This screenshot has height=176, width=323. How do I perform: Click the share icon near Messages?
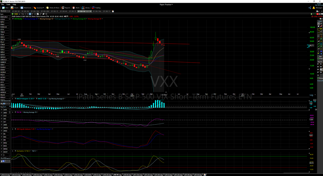tap(310, 8)
